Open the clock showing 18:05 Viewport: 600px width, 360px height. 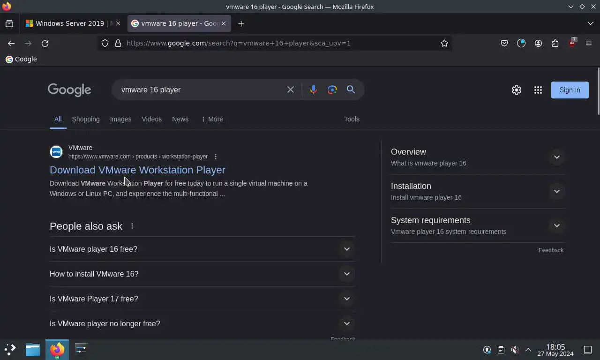[555, 350]
